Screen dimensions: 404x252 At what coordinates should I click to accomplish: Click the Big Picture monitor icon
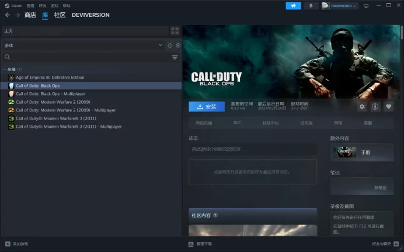coord(366,6)
